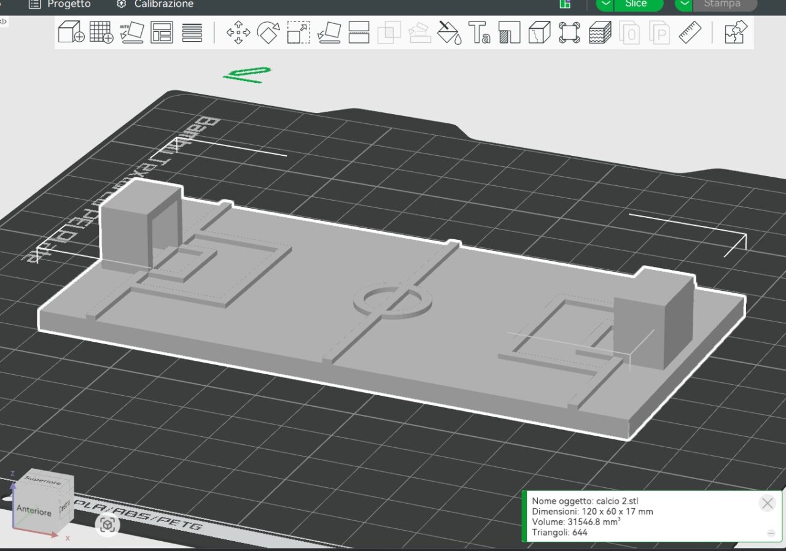Choose the Lay on face tool
The width and height of the screenshot is (786, 551).
tap(329, 32)
